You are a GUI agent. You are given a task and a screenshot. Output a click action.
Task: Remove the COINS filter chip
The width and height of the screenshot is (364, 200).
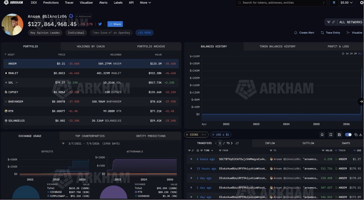tap(187, 135)
